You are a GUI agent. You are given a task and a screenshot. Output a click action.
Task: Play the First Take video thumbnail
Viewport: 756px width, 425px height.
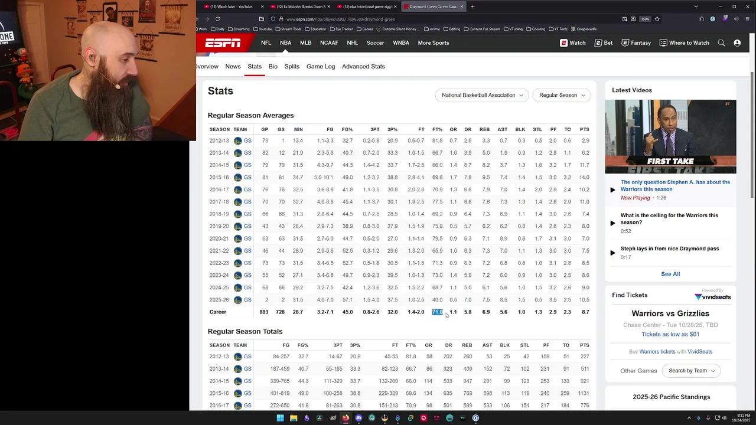670,136
